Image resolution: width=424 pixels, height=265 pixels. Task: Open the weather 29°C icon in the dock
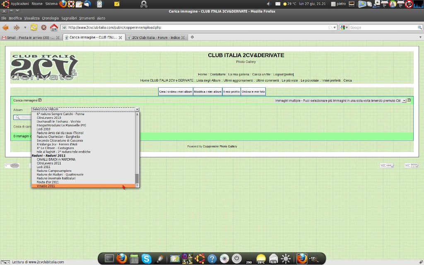(261, 259)
